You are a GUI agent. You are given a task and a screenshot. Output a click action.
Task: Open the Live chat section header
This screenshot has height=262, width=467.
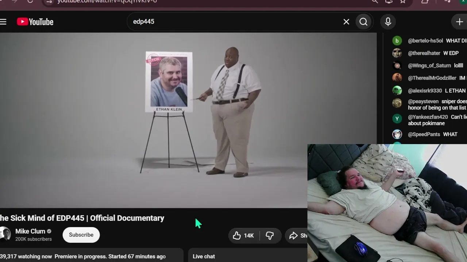pyautogui.click(x=204, y=257)
